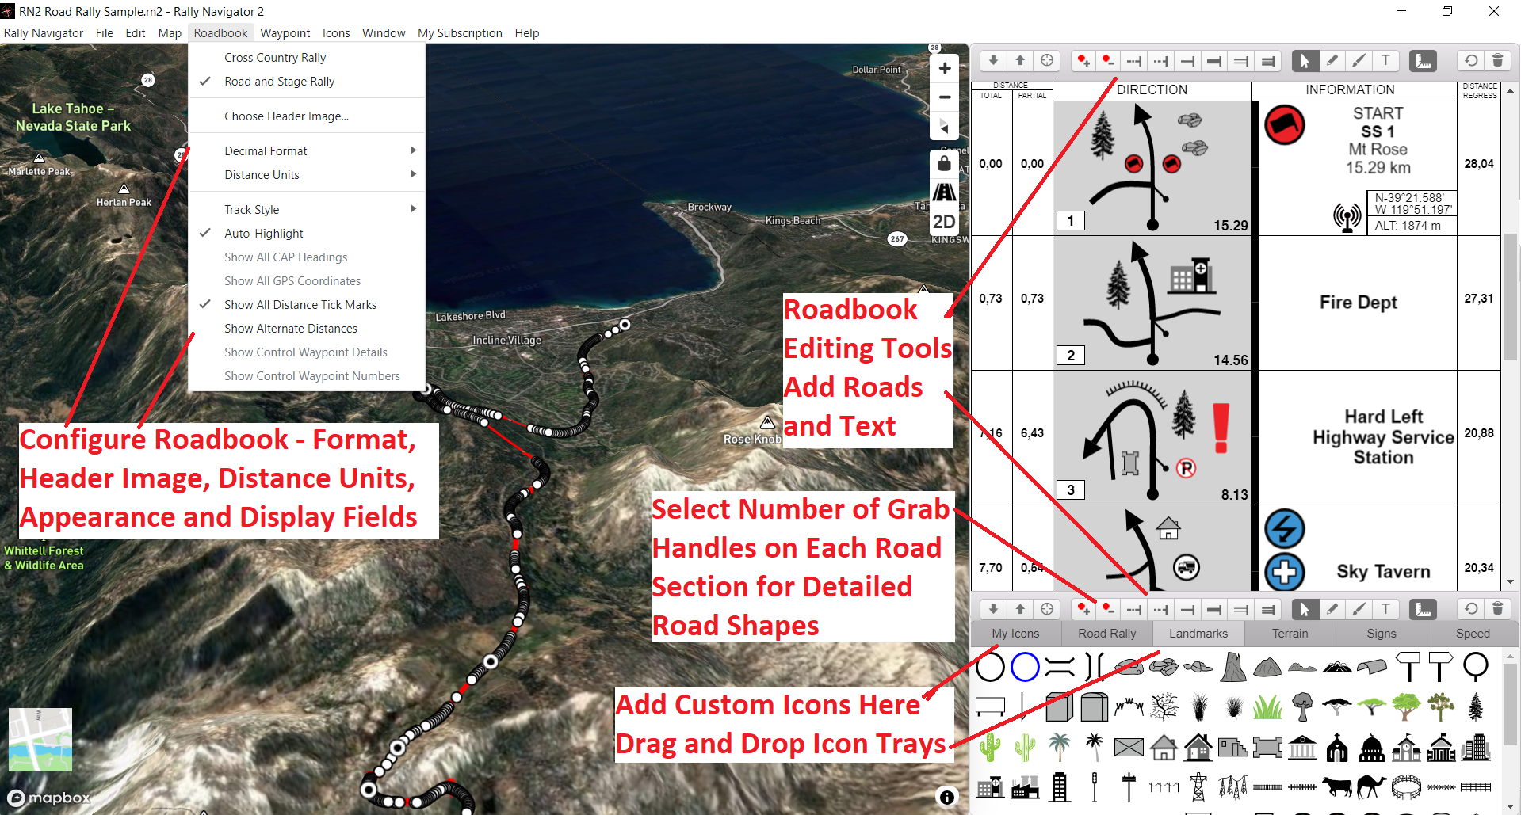Viewport: 1521px width, 815px height.
Task: Click the trash can icon above the DISTANCE REGRESS header
Action: click(1497, 61)
